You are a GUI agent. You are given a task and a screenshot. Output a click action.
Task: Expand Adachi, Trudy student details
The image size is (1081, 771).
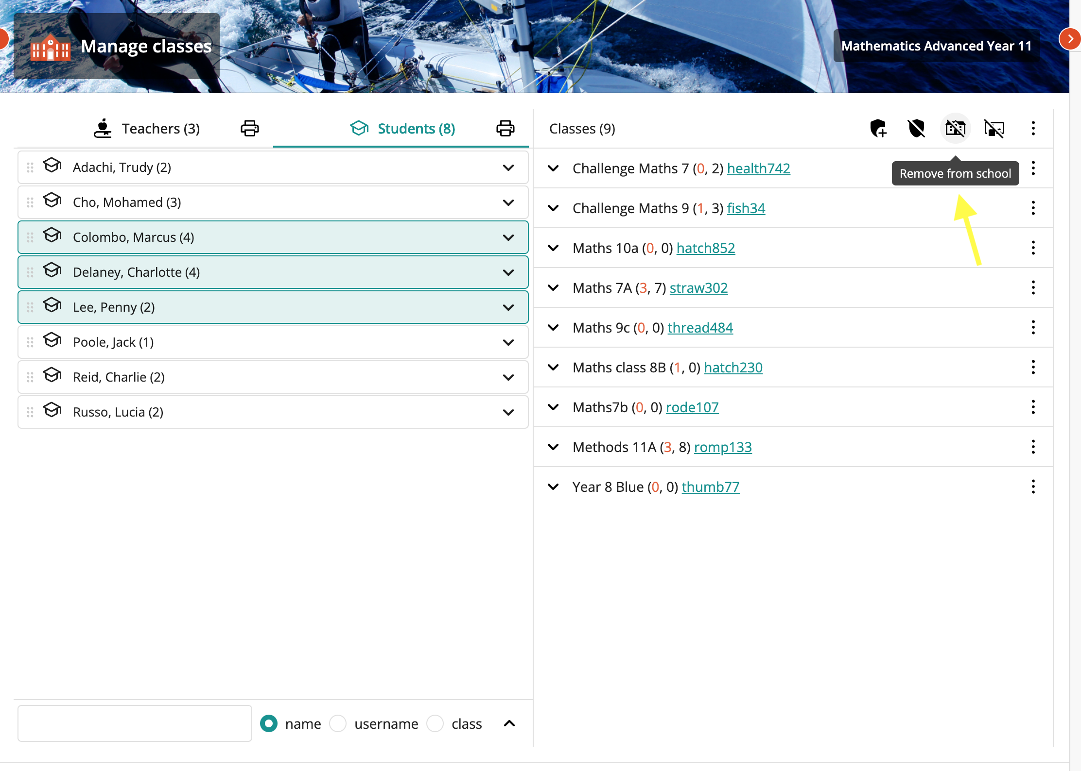[x=508, y=168]
